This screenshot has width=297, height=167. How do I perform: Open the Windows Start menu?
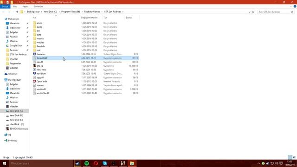click(x=4, y=163)
